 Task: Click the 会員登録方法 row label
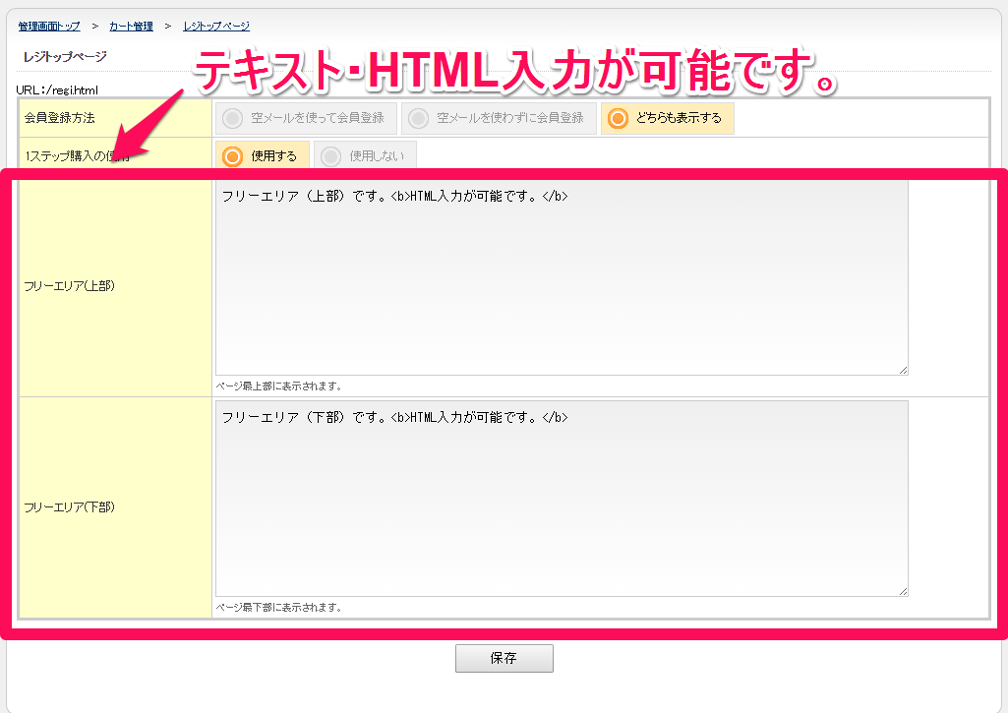coord(59,118)
